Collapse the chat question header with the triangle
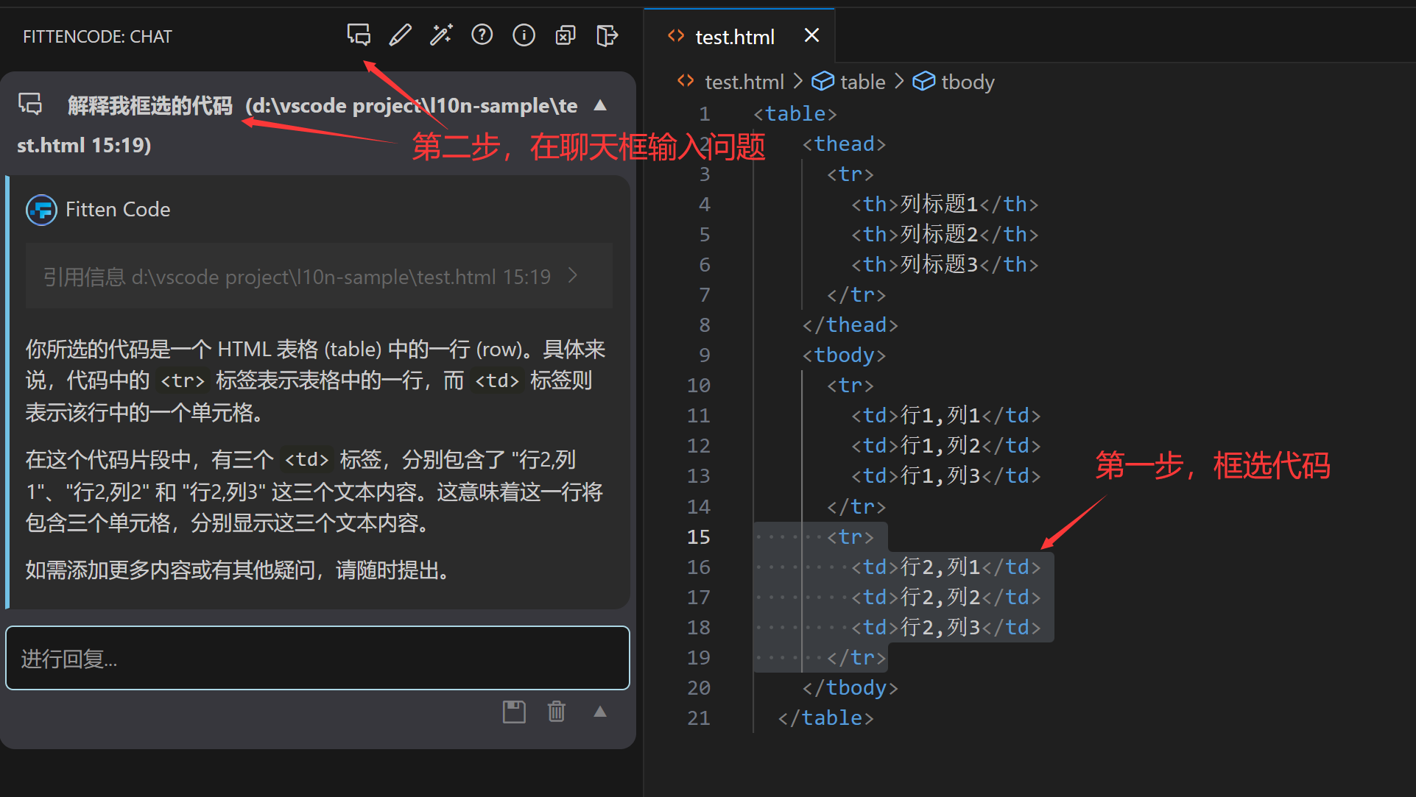Image resolution: width=1416 pixels, height=797 pixels. [600, 105]
